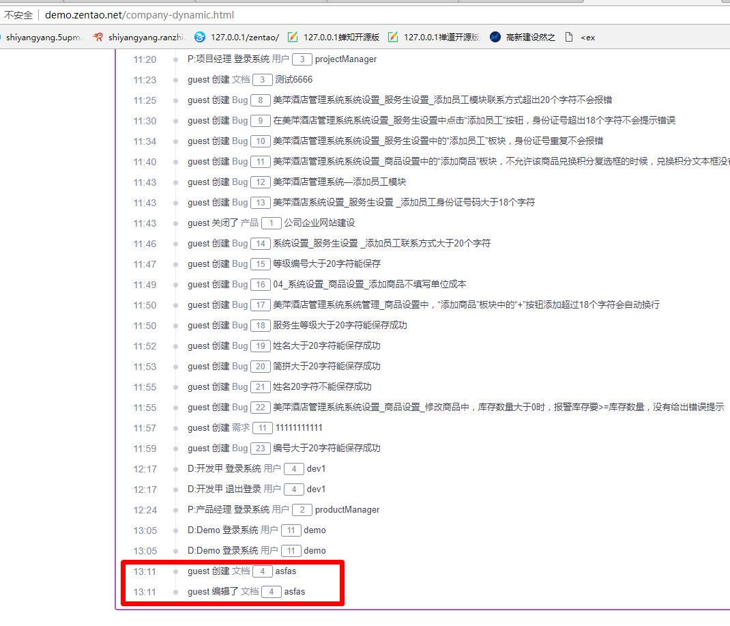Open user link projectManager
The height and width of the screenshot is (626, 730).
[x=346, y=59]
